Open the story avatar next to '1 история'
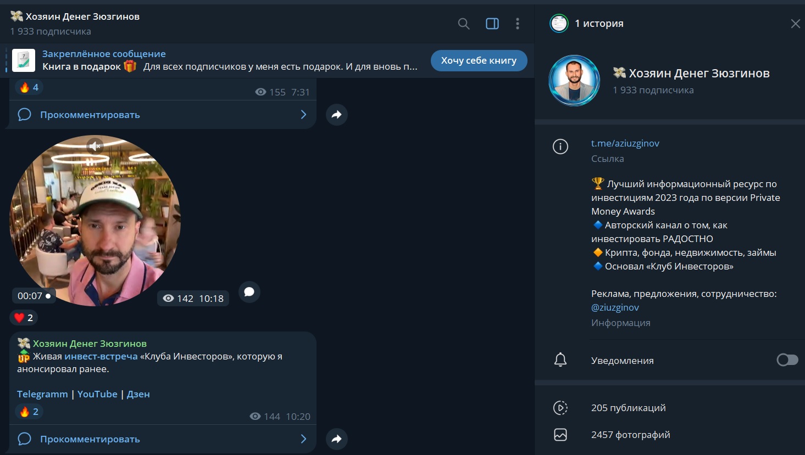Viewport: 805px width, 455px height. coord(559,24)
